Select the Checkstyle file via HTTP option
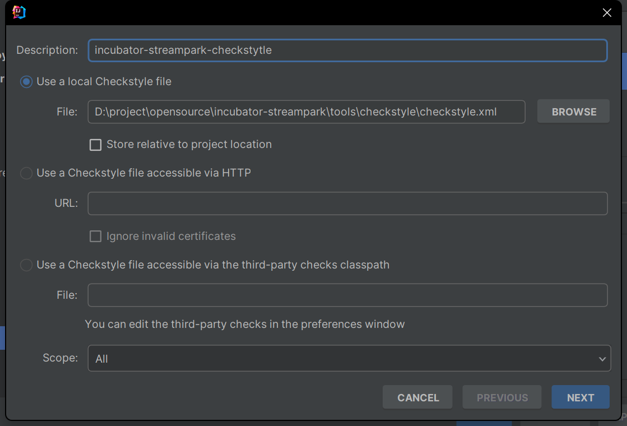The height and width of the screenshot is (426, 627). [x=26, y=173]
